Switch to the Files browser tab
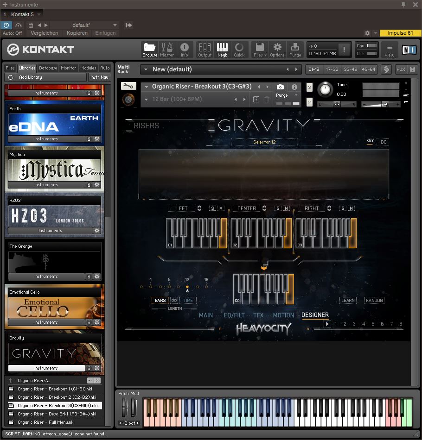This screenshot has width=422, height=440. [x=10, y=68]
